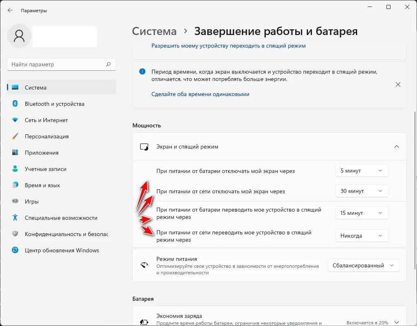The image size is (417, 326).
Task: Open Система settings category
Action: 61,88
